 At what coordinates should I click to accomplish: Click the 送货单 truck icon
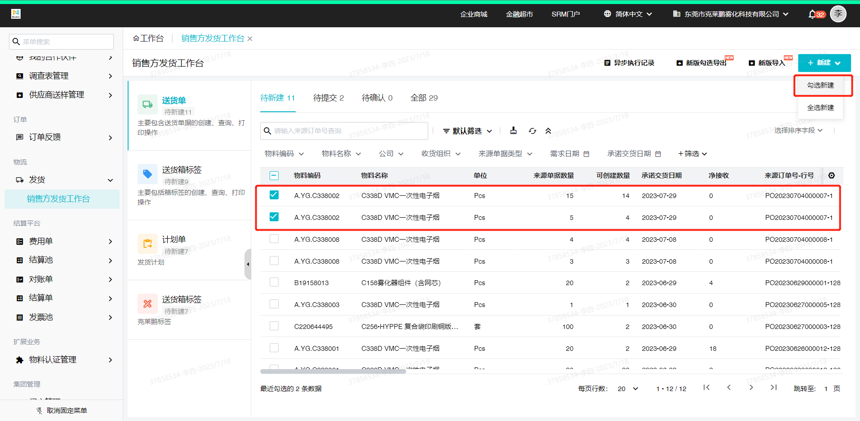click(147, 104)
